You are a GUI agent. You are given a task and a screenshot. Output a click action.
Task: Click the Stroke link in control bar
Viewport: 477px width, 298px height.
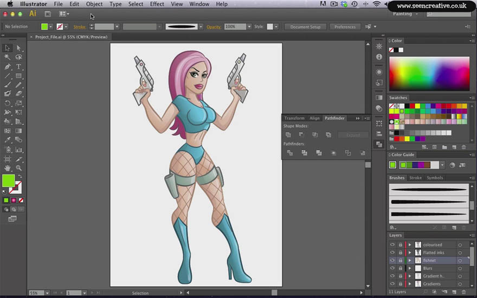pos(80,27)
